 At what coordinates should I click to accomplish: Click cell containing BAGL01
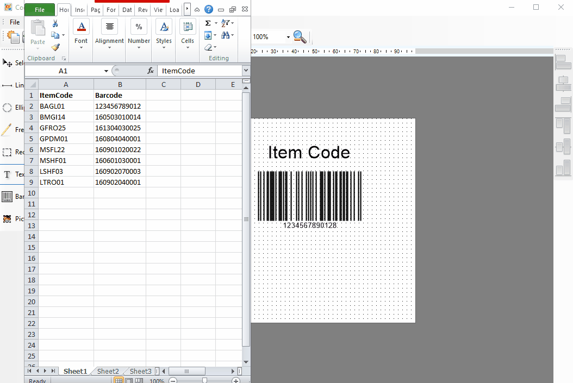[66, 106]
